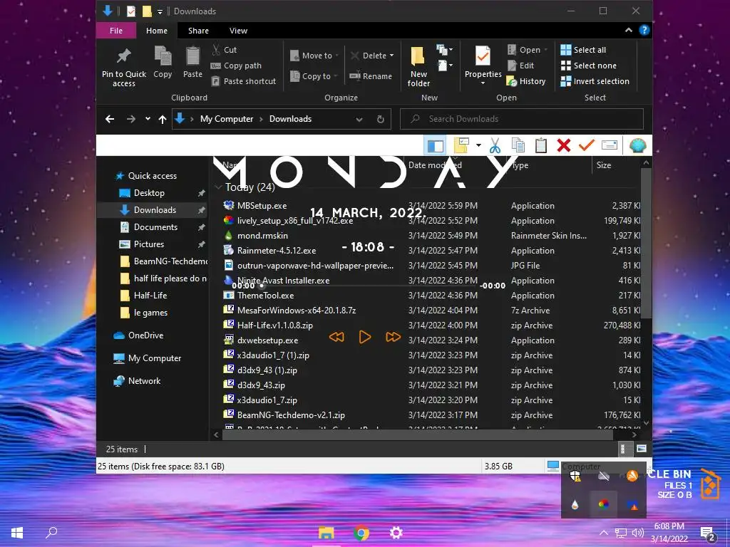Select OneDrive in navigation pane
This screenshot has width=730, height=547.
(x=145, y=335)
